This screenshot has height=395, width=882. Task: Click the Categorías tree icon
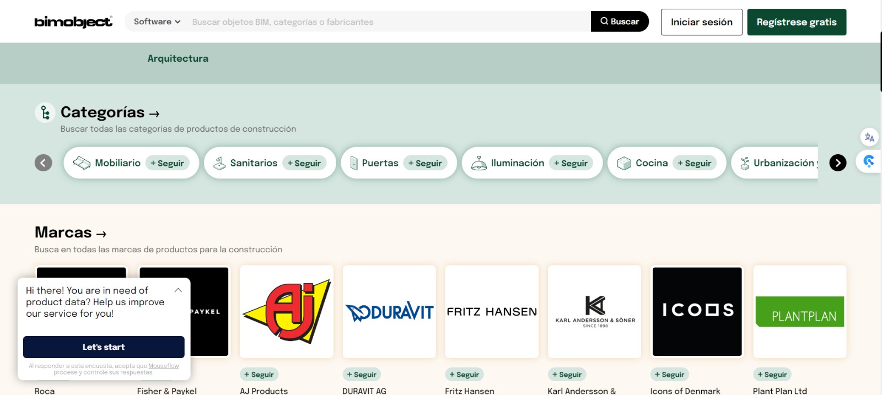45,112
